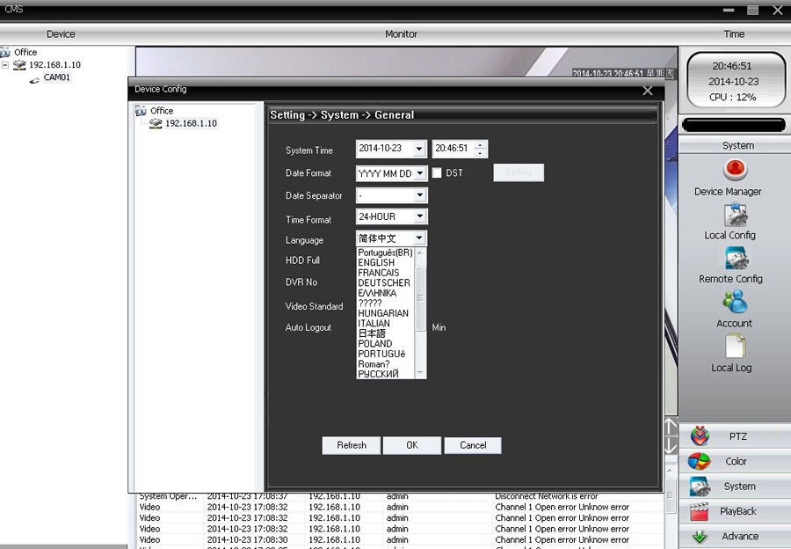Open the System Time date dropdown

(x=419, y=149)
